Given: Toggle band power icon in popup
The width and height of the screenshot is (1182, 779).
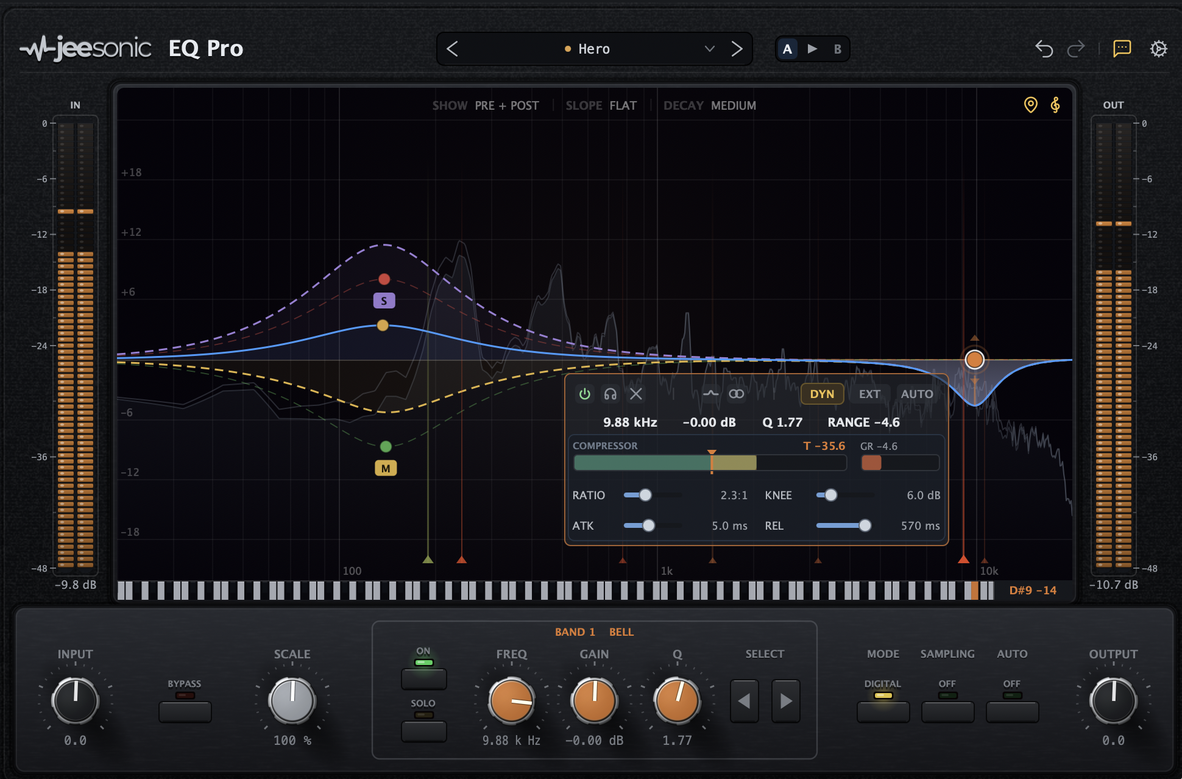Looking at the screenshot, I should [x=584, y=394].
